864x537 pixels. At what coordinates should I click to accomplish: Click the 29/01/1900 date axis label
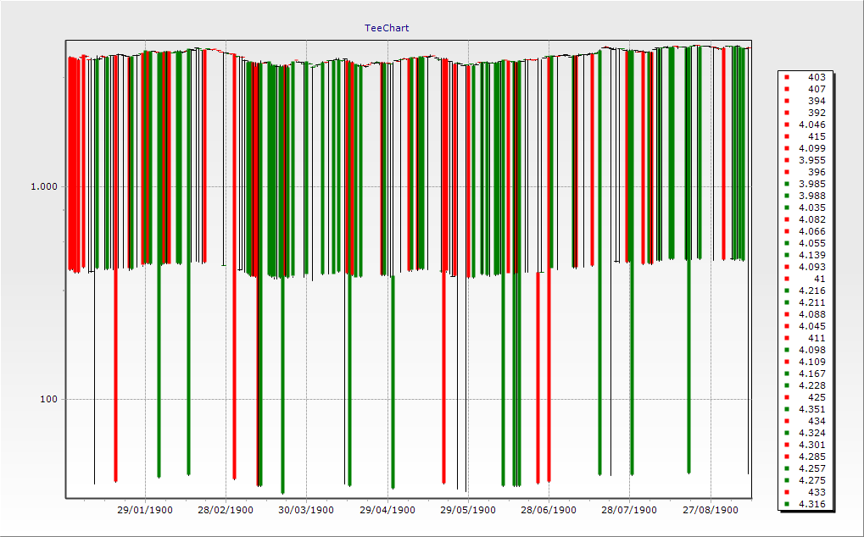pyautogui.click(x=145, y=510)
